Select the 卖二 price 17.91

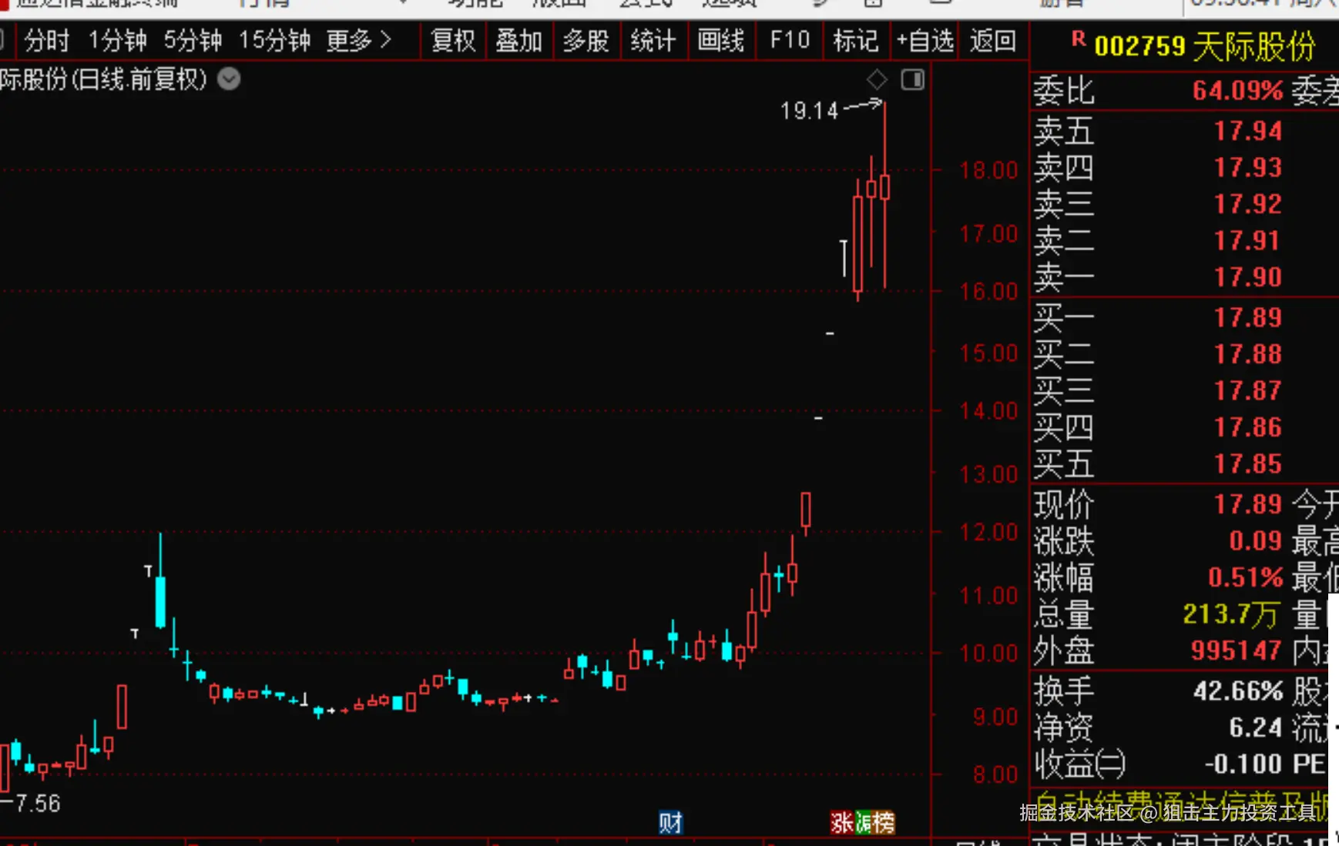click(1248, 240)
